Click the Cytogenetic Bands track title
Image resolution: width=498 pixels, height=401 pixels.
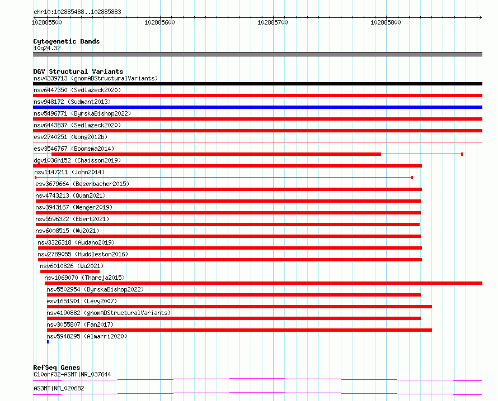coord(67,41)
